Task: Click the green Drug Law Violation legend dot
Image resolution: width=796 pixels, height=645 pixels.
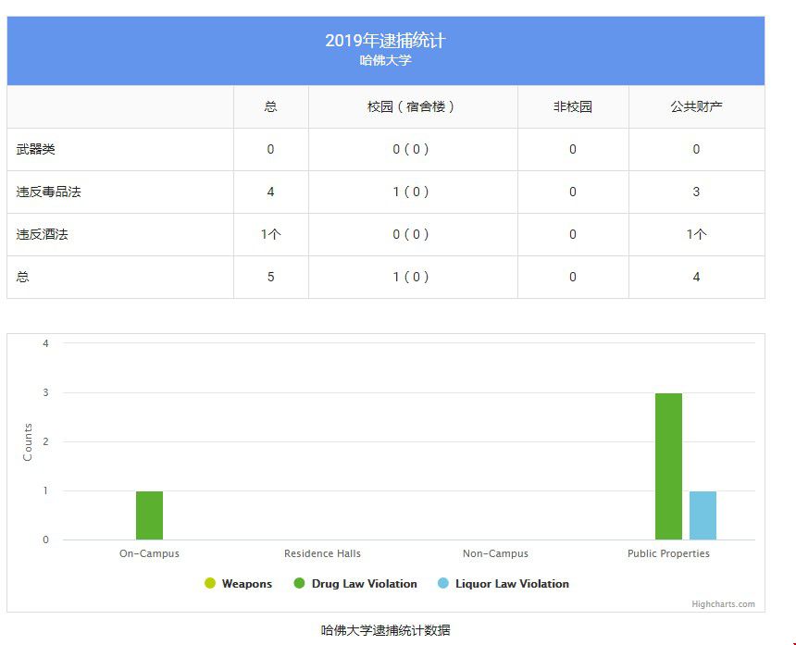Action: click(300, 584)
